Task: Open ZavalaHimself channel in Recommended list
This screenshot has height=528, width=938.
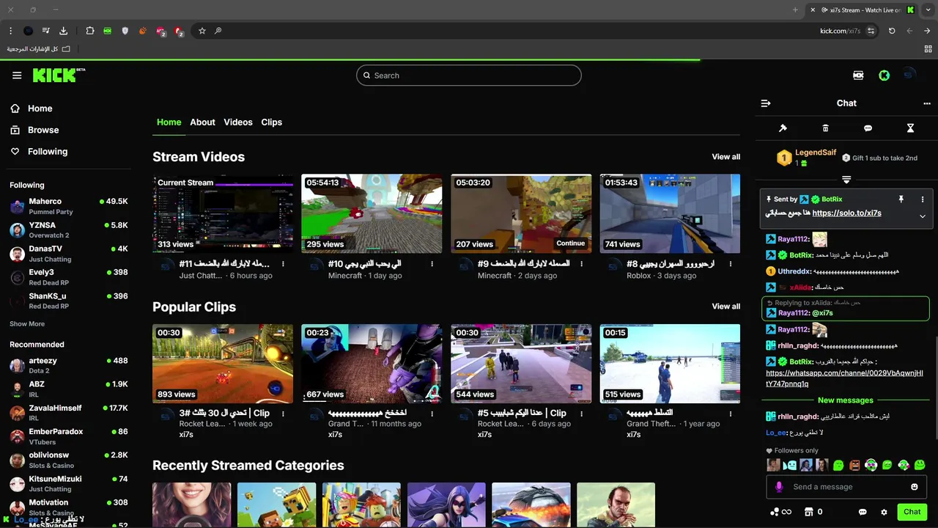Action: click(68, 412)
